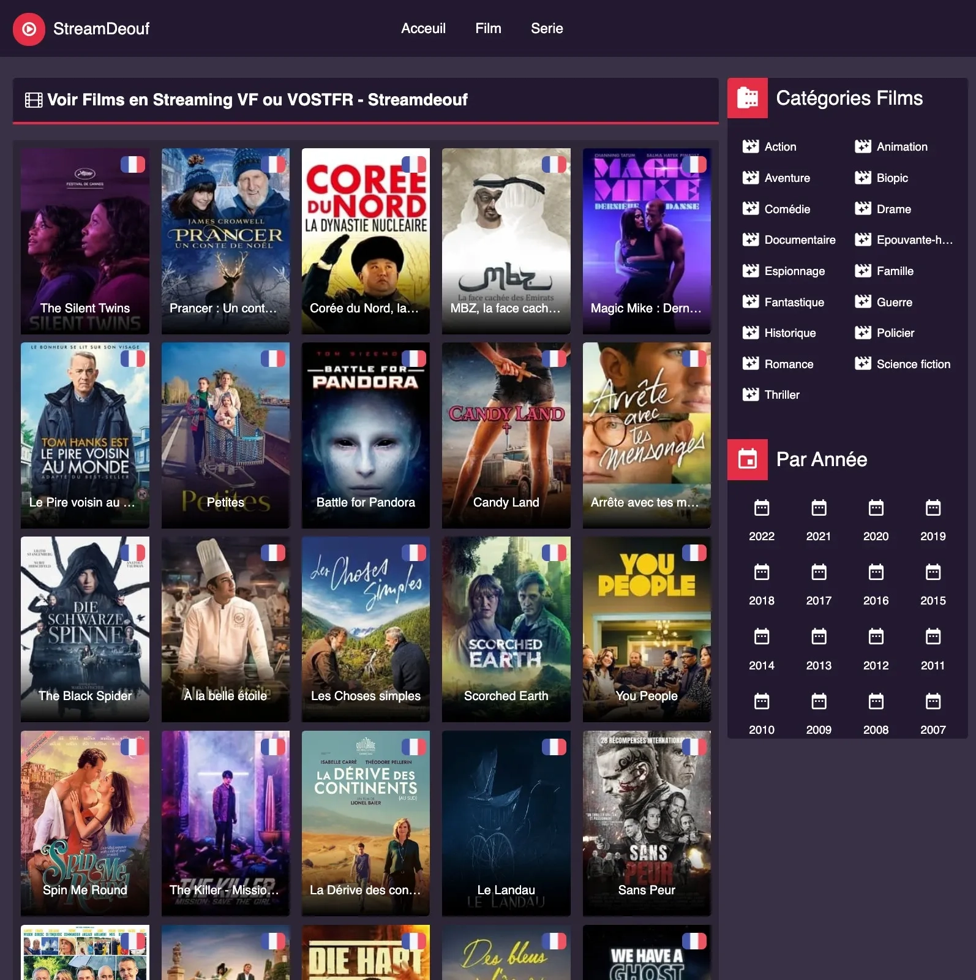Viewport: 976px width, 980px height.
Task: Open the Serie menu item
Action: 547,28
